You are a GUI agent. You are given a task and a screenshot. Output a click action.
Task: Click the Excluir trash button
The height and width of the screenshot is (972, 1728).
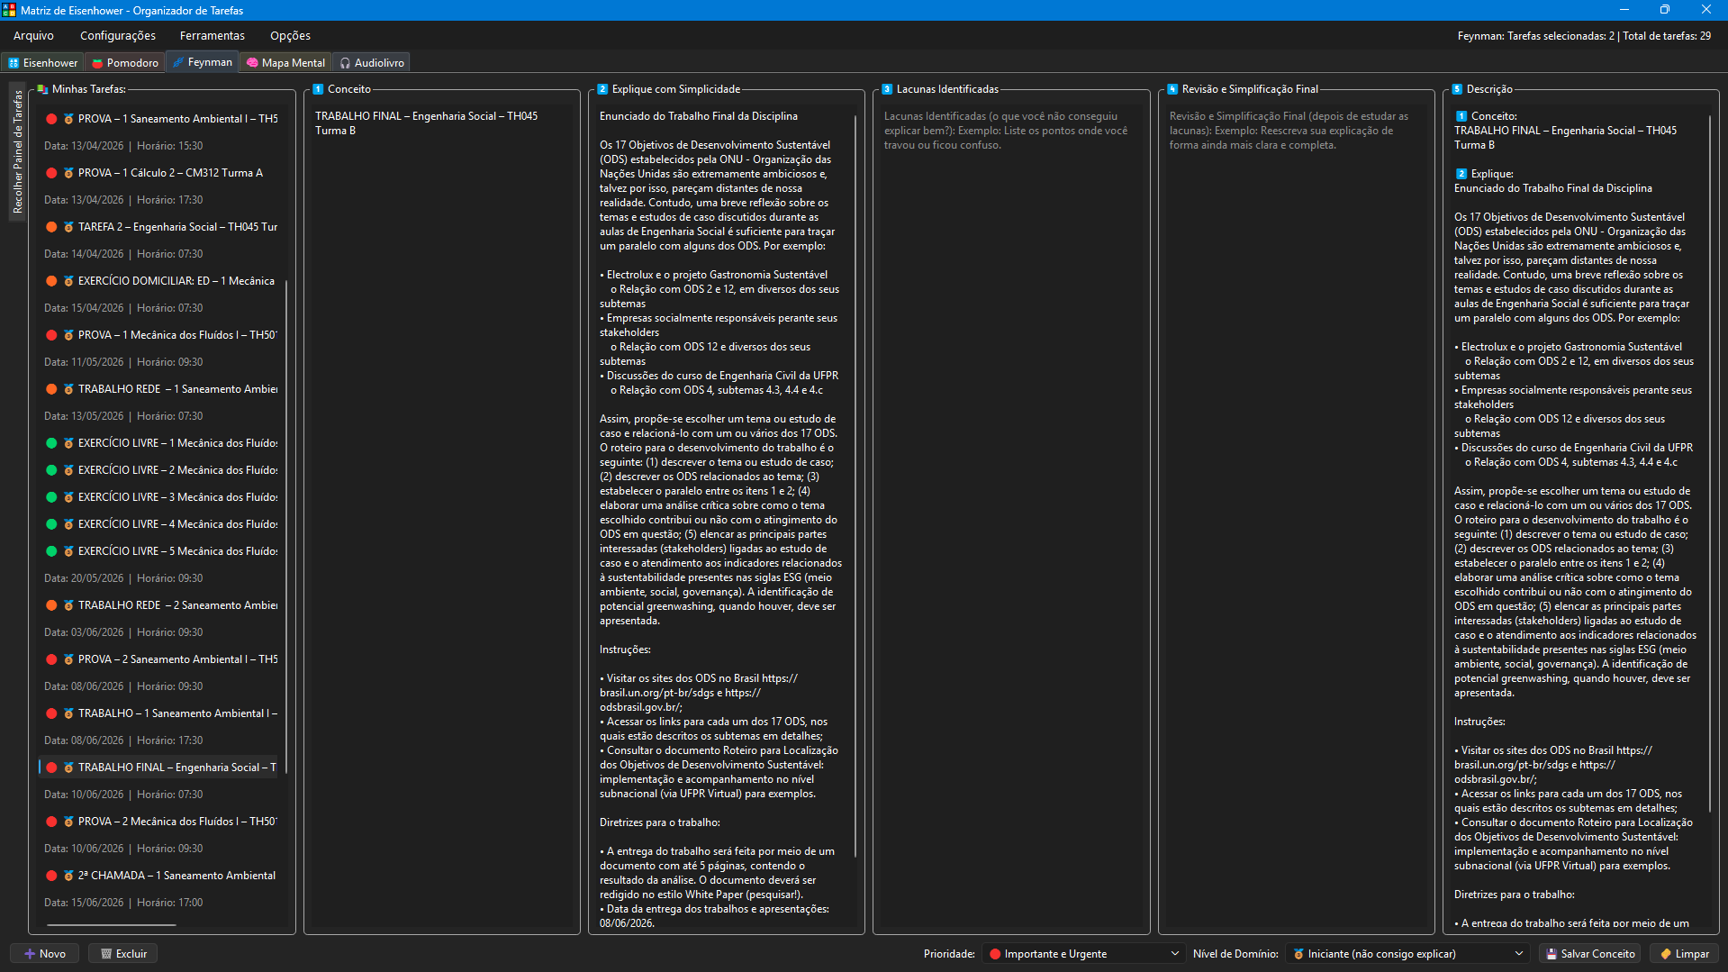[123, 954]
